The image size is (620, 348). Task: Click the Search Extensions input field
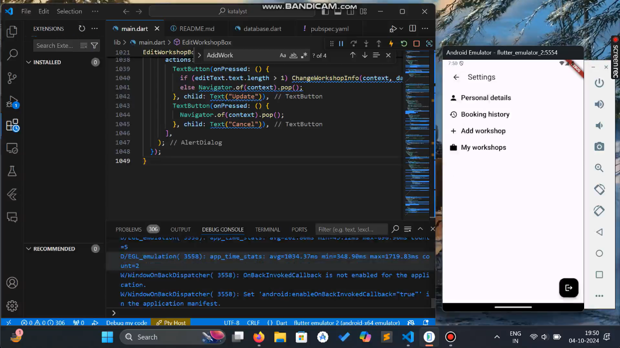coord(55,46)
